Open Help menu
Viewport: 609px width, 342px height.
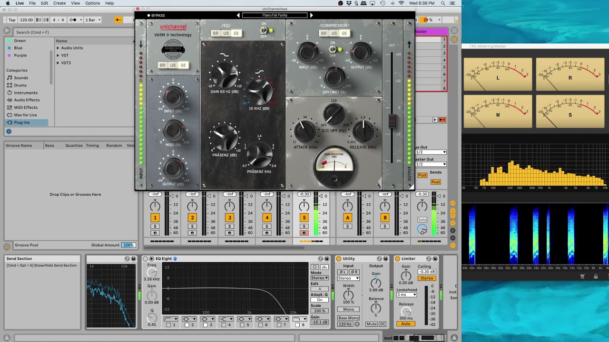(x=109, y=3)
